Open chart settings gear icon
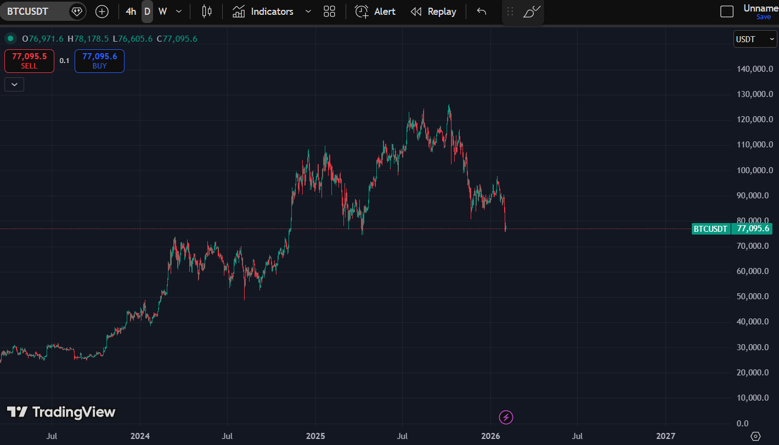Screen dimensions: 779x445 [x=755, y=436]
